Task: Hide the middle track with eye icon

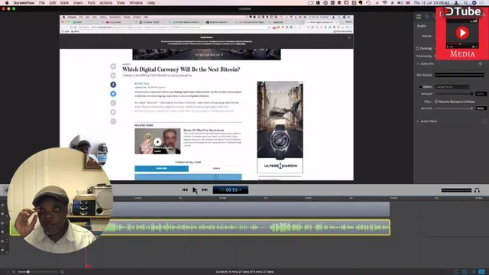Action: pos(2,223)
